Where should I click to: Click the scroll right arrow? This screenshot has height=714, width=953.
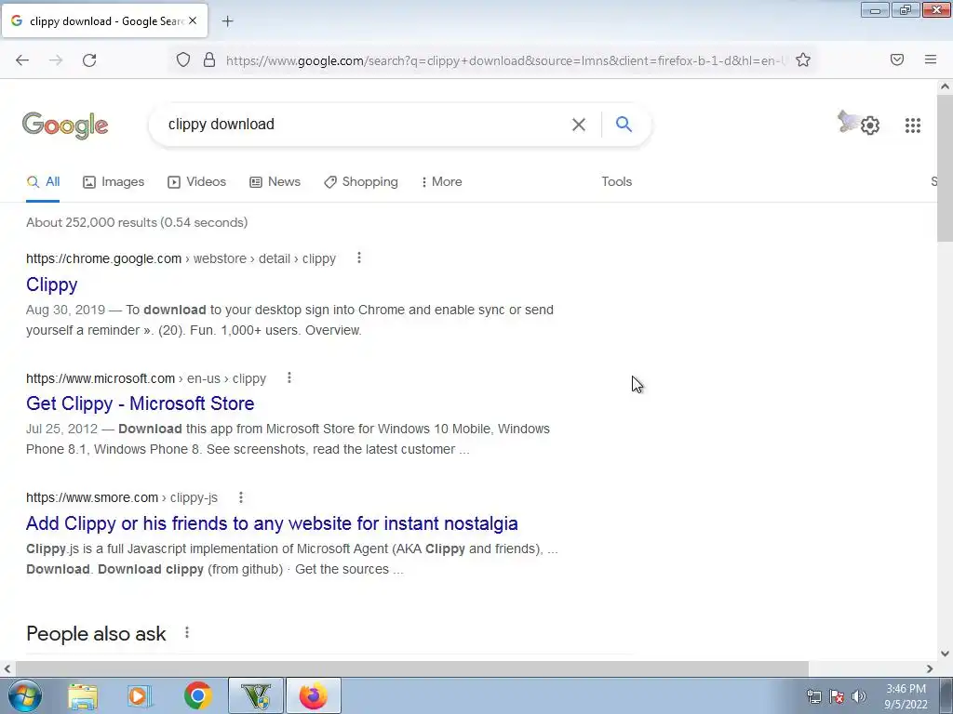(930, 668)
